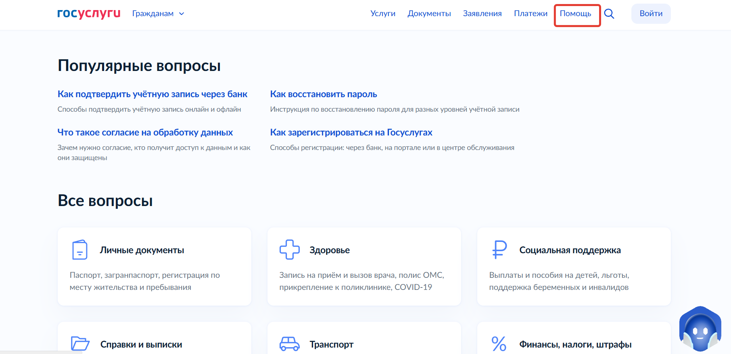Click the folder icon for Справки и выписки
The image size is (731, 354).
click(80, 344)
